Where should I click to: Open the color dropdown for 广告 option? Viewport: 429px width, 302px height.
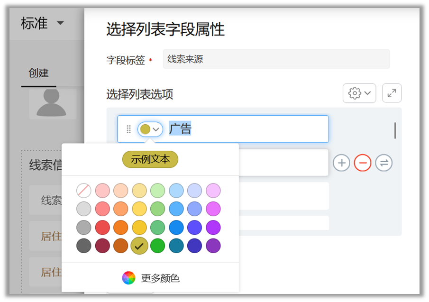click(x=150, y=129)
